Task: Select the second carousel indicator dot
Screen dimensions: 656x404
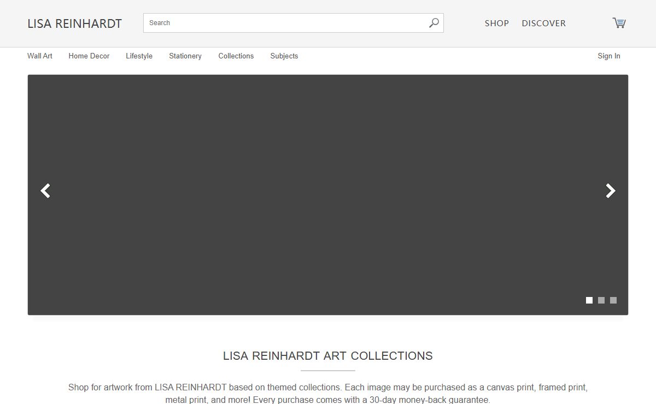Action: pos(601,300)
